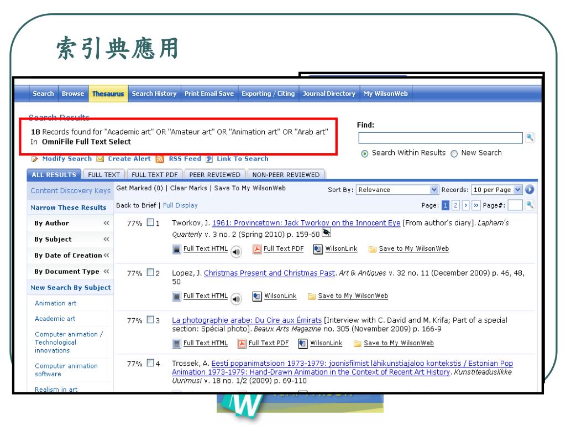Click Save To My WilsonWeb toolbar link
This screenshot has height=425, width=566.
tap(250, 188)
